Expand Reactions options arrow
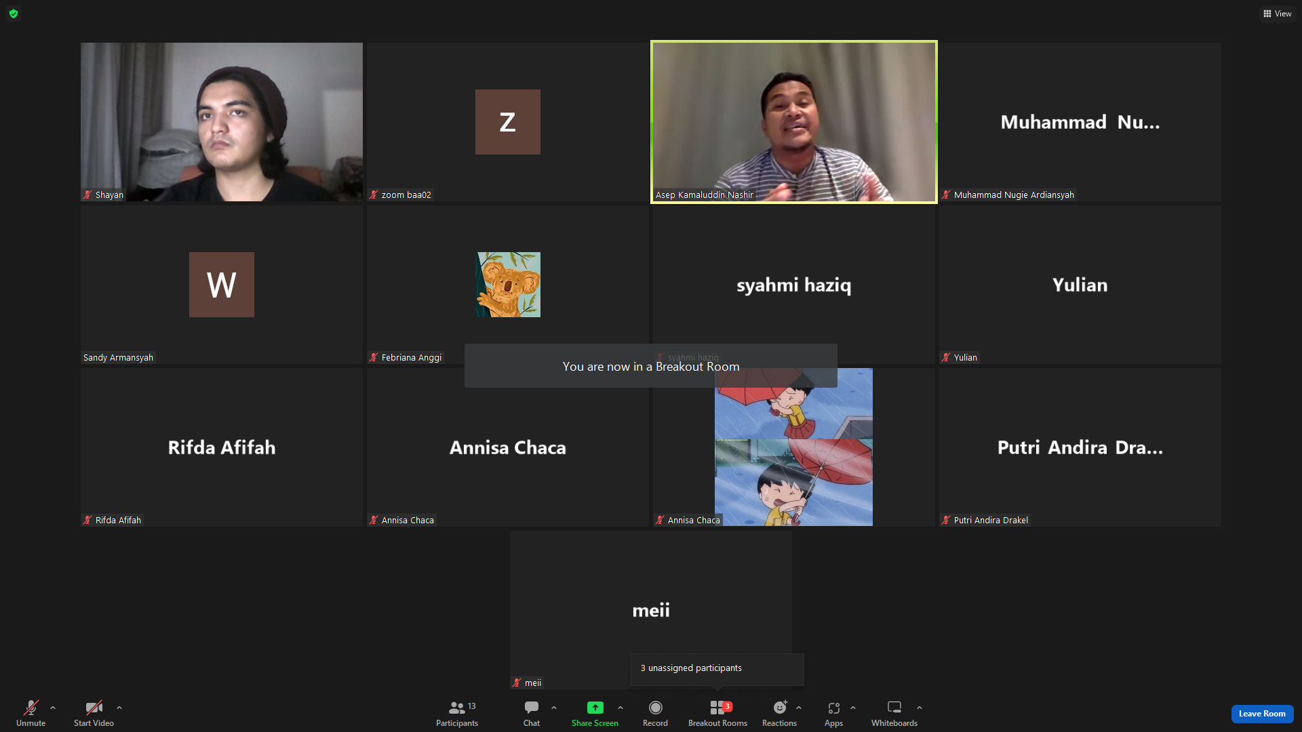The image size is (1302, 732). pos(799,708)
